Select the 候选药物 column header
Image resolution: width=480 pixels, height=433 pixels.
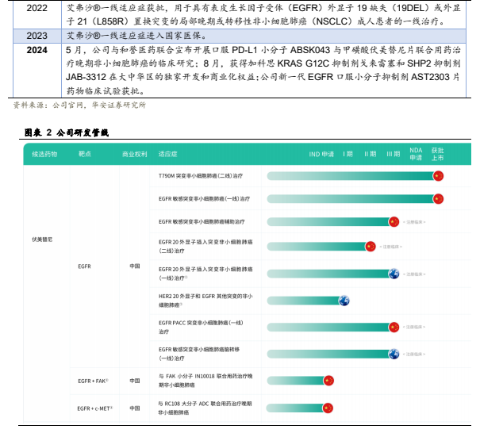pos(44,154)
